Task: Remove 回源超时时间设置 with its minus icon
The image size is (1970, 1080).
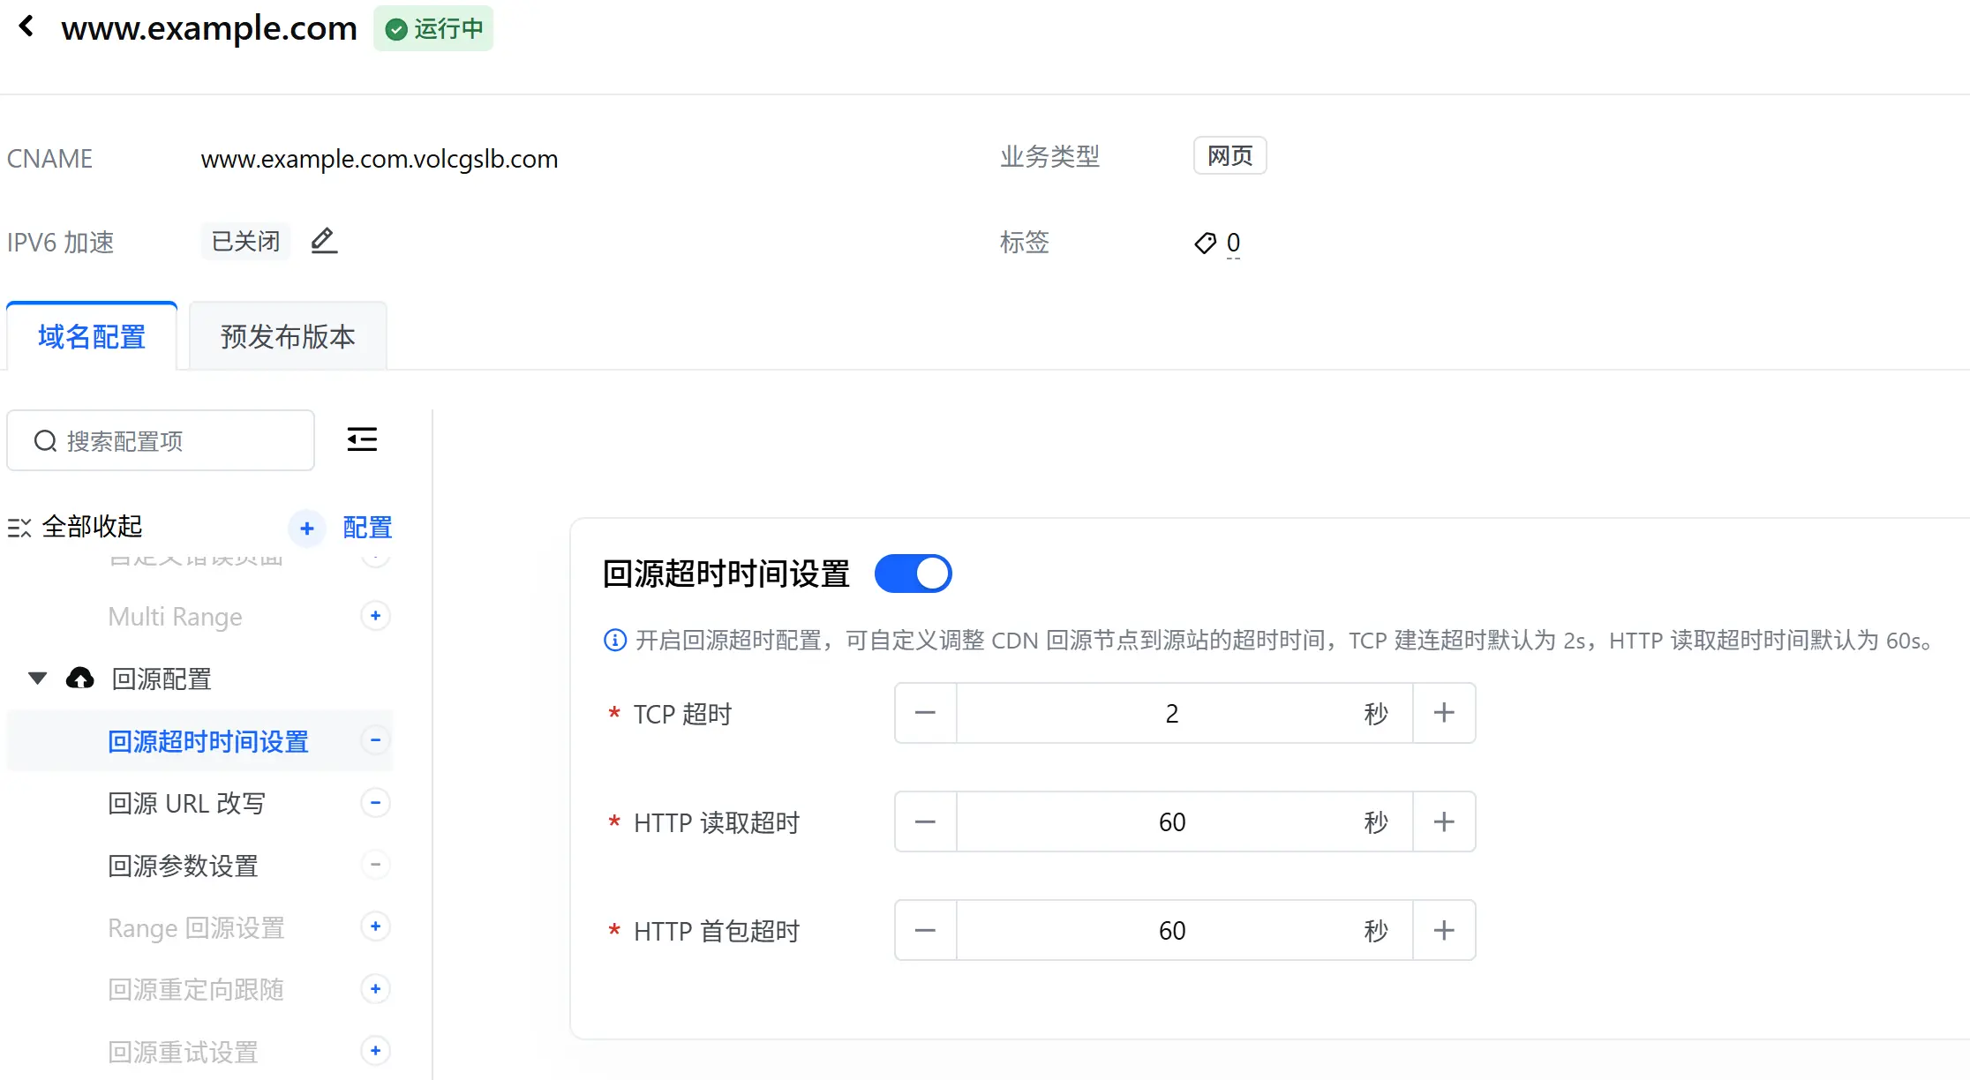Action: pyautogui.click(x=376, y=740)
